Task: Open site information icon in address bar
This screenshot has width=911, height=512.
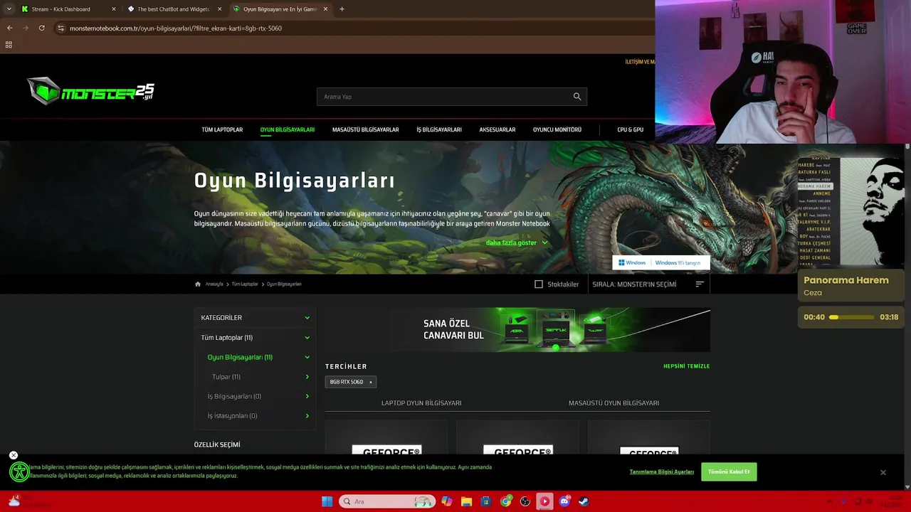Action: 60,28
